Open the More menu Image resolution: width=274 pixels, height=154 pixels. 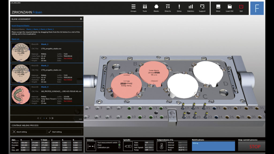coord(218,7)
